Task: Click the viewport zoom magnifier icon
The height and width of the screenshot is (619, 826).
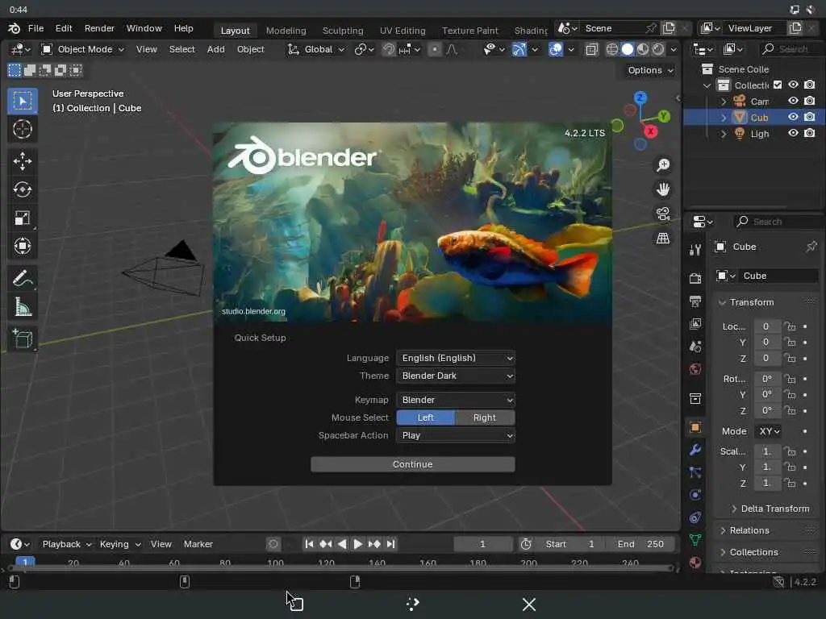Action: click(663, 165)
